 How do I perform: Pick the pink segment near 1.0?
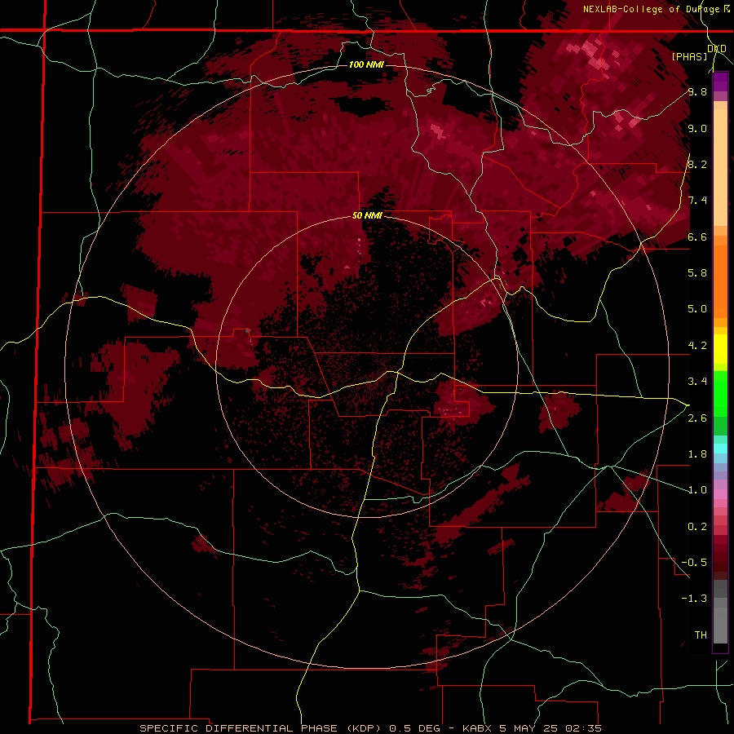tap(720, 494)
